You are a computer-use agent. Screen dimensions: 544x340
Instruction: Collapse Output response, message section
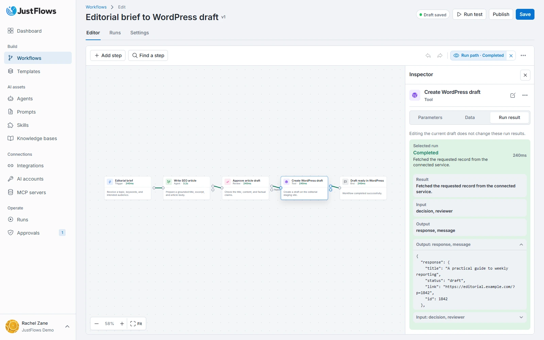click(470, 244)
